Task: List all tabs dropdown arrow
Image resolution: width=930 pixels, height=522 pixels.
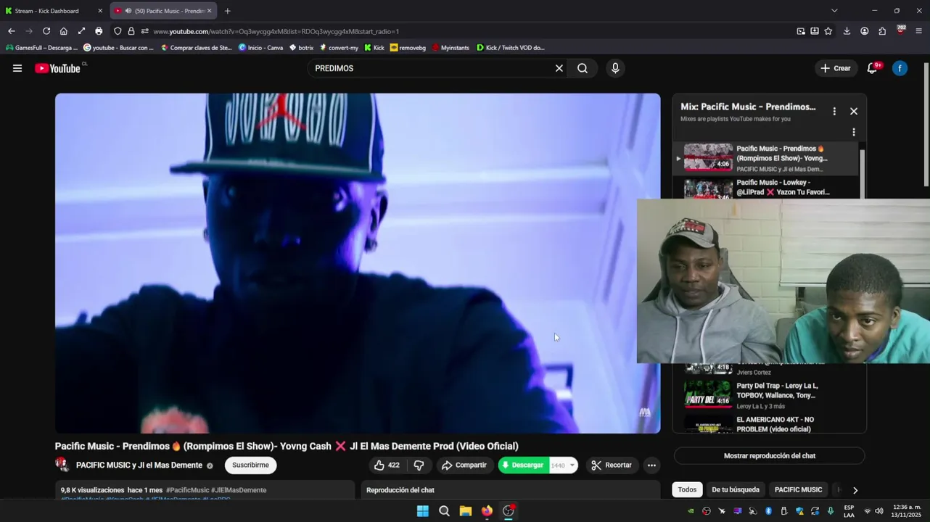Action: click(834, 11)
